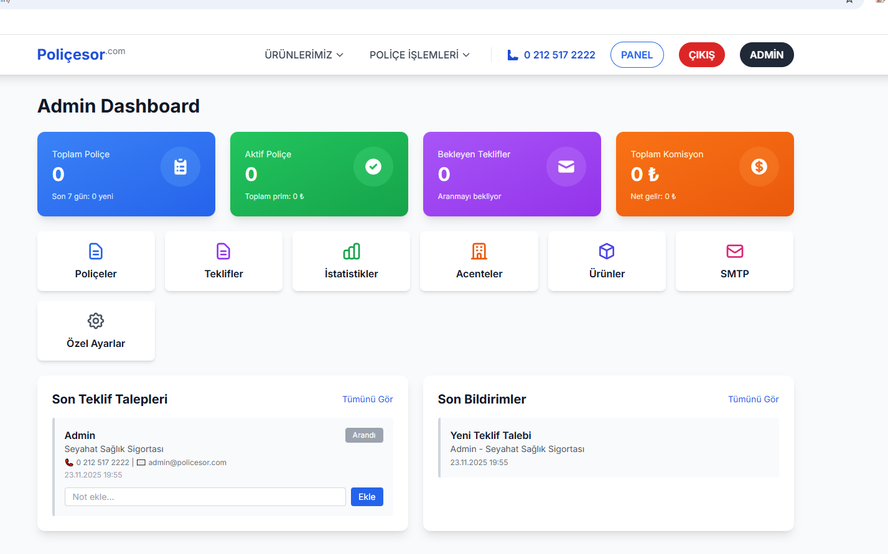Screen dimensions: 888x554
Task: Expand the ÜRÜNLERİMİZ dropdown menu
Action: pos(304,55)
